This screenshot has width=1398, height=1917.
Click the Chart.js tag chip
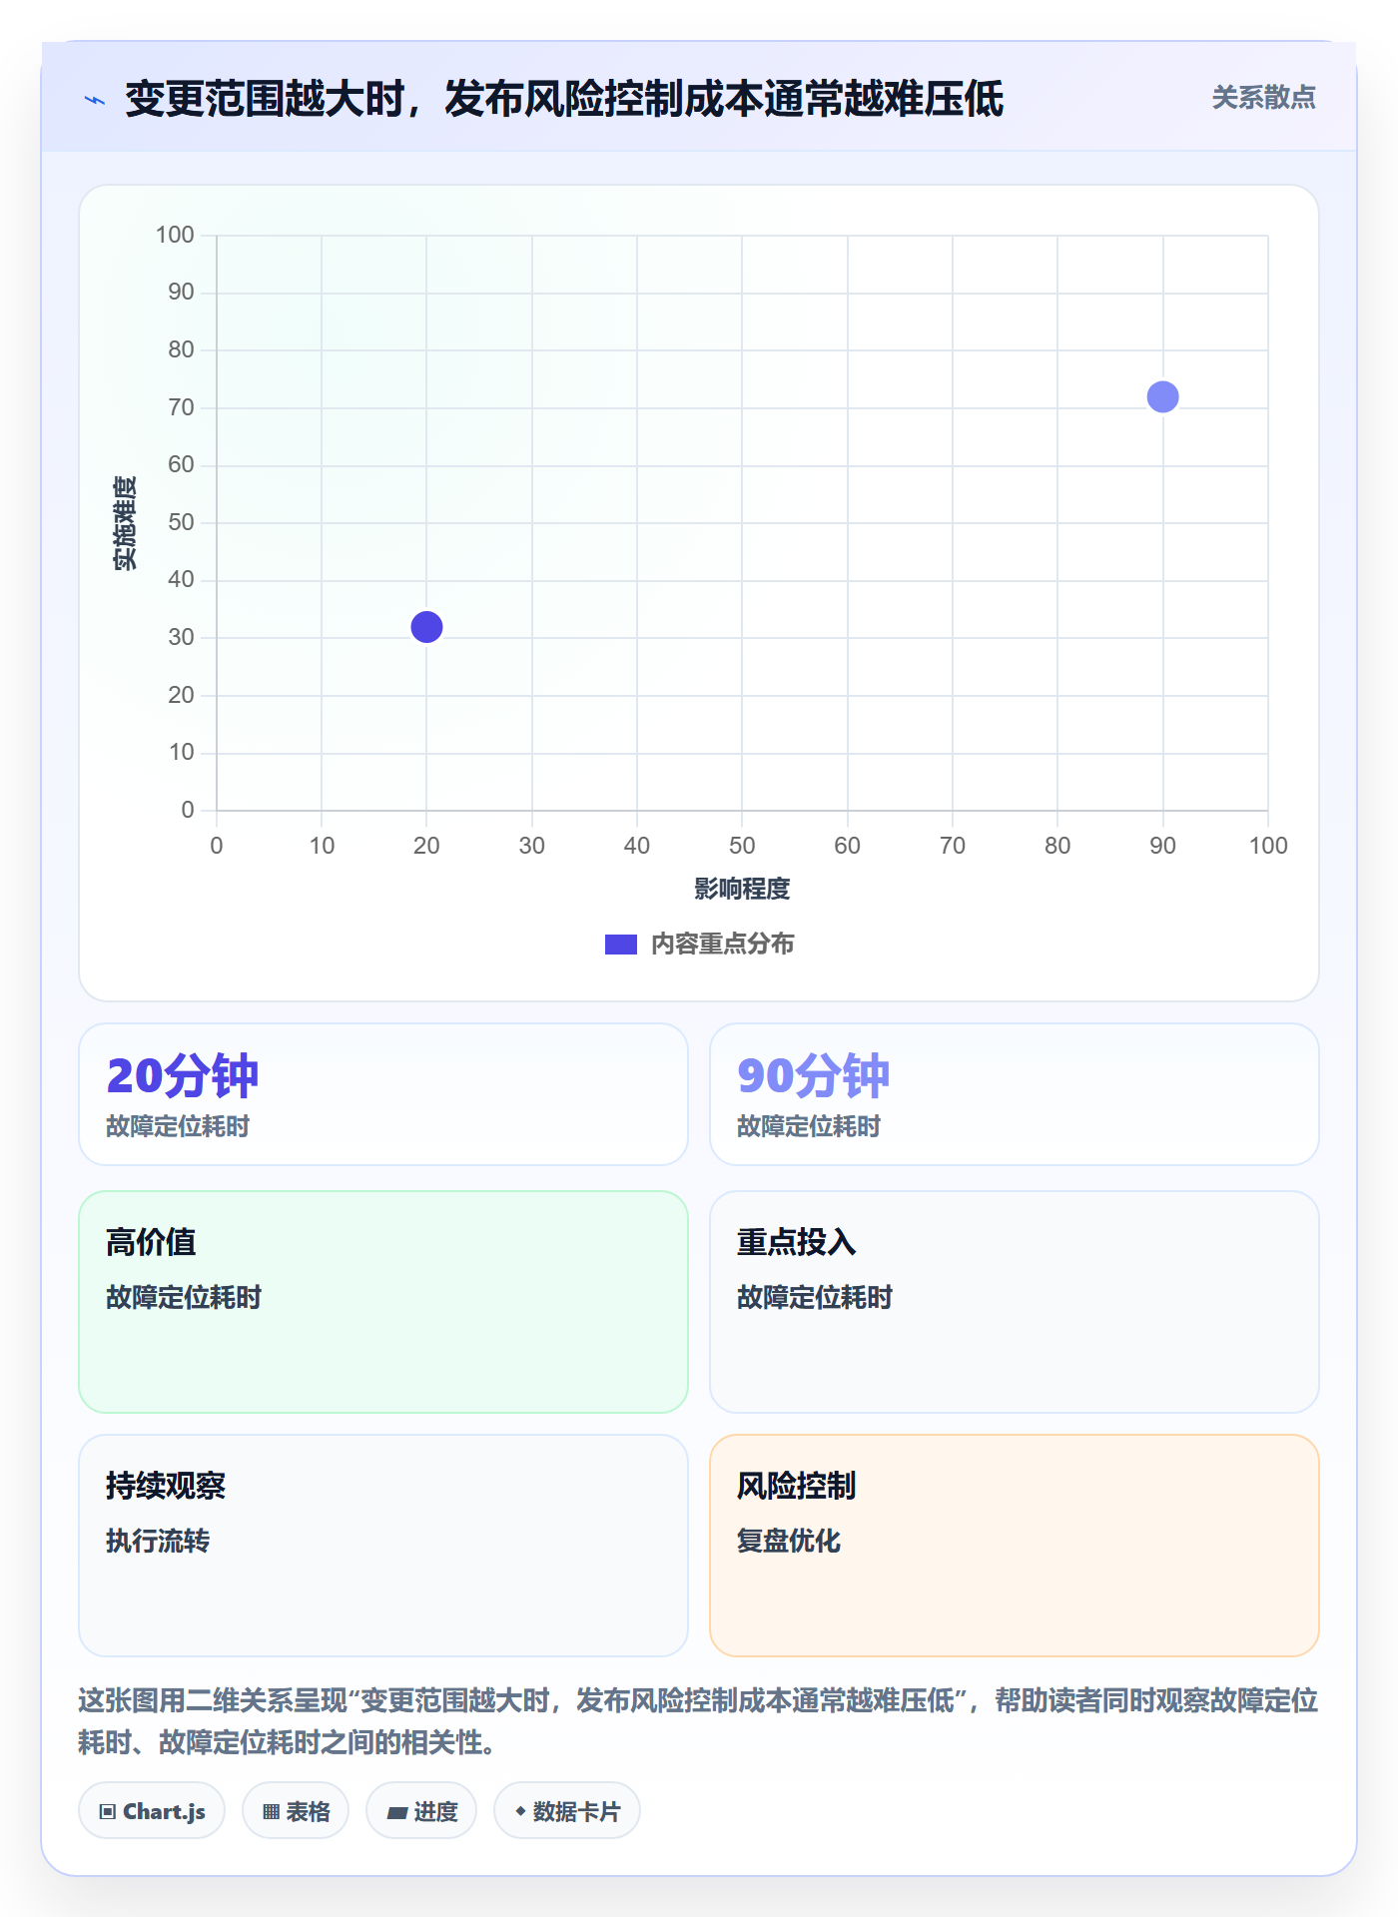(x=152, y=1810)
